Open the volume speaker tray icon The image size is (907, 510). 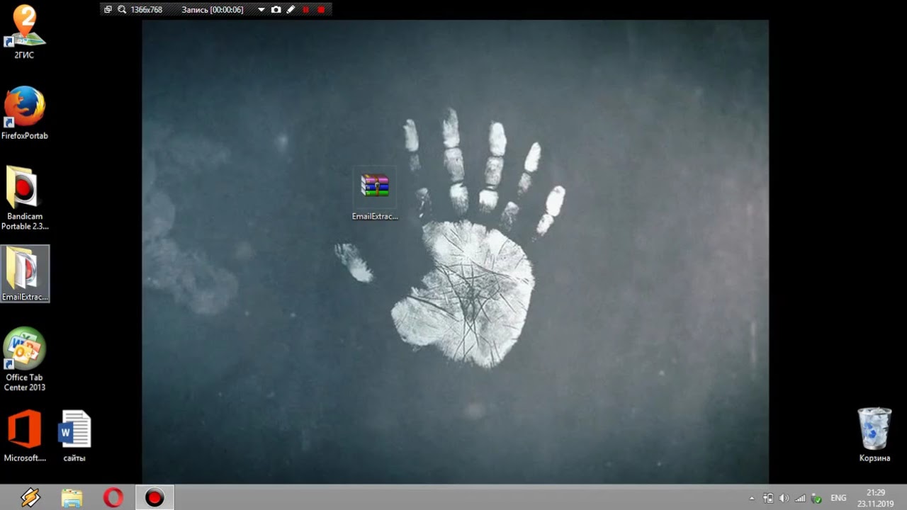[x=784, y=499]
